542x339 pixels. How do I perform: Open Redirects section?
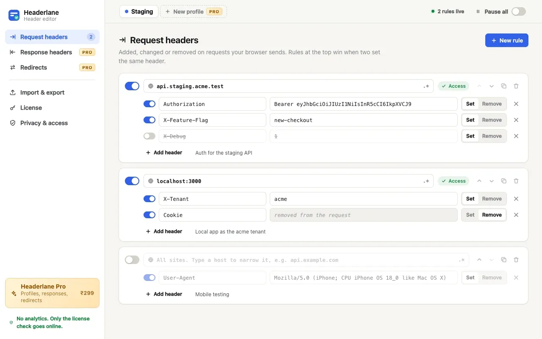[52, 67]
